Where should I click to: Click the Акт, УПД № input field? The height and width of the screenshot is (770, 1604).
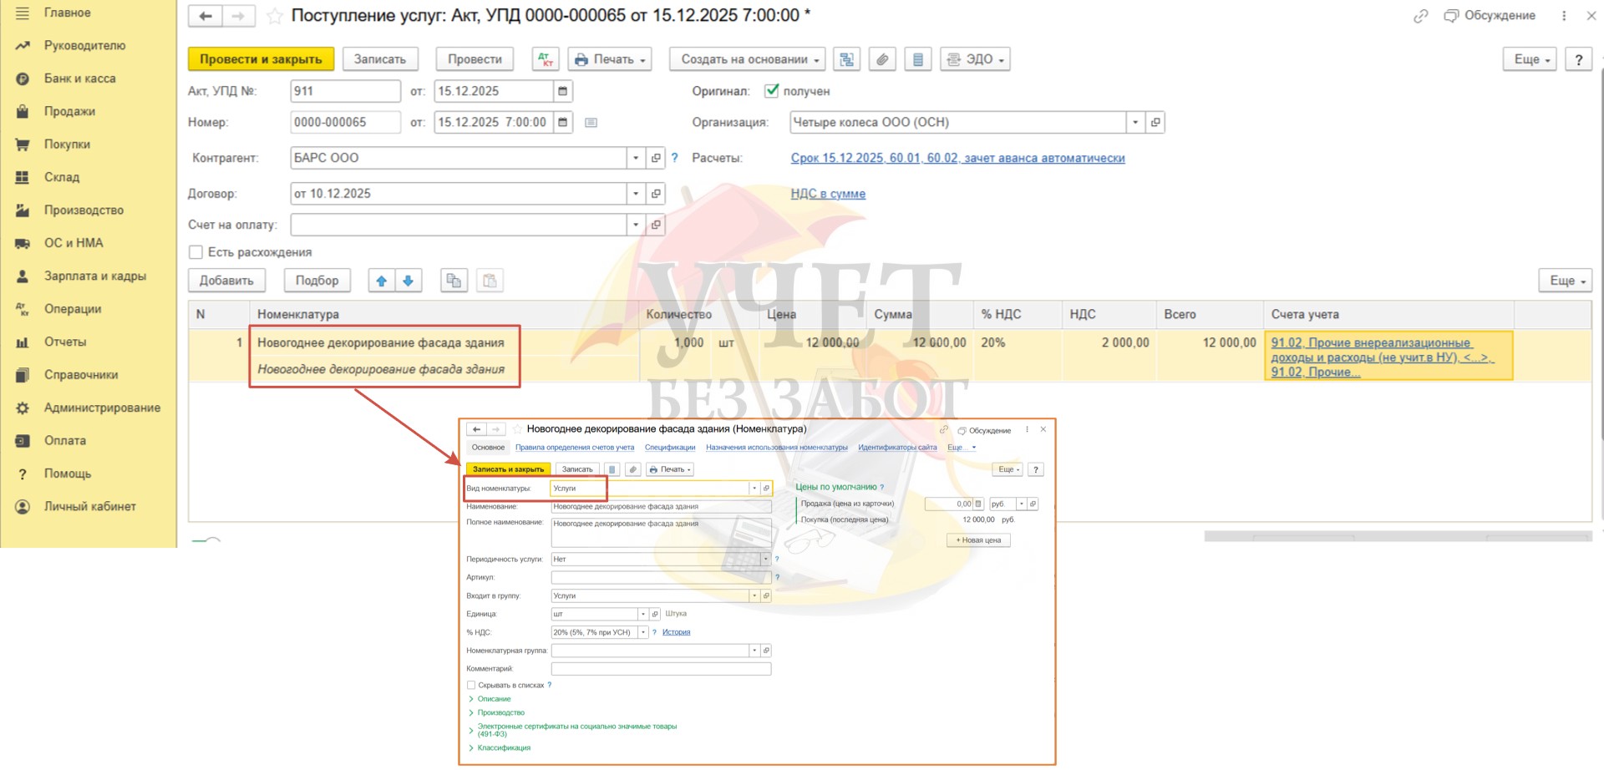(x=345, y=91)
